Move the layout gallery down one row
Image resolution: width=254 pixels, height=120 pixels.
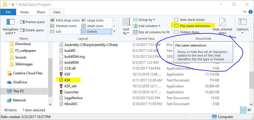click(x=114, y=26)
